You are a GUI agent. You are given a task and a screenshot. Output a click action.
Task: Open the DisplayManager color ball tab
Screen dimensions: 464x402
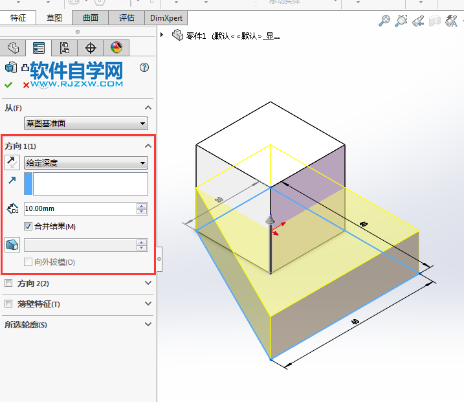click(x=116, y=48)
